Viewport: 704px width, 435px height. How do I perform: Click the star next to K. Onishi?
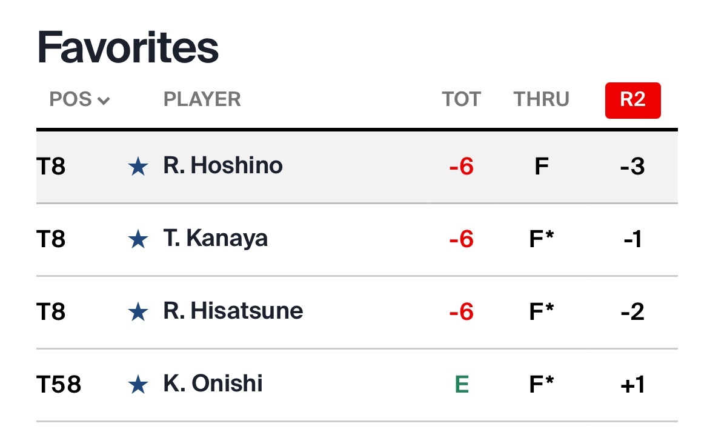(x=139, y=385)
